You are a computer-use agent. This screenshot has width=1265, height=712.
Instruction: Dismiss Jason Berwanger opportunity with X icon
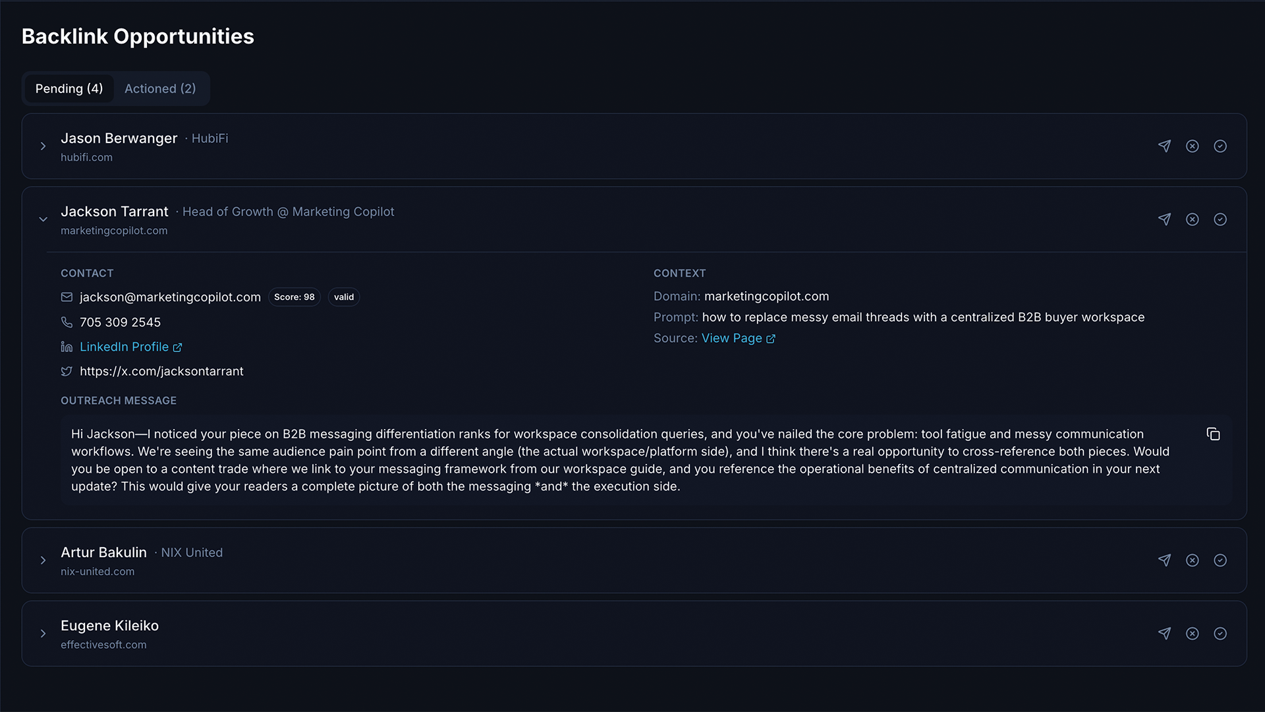click(1192, 146)
